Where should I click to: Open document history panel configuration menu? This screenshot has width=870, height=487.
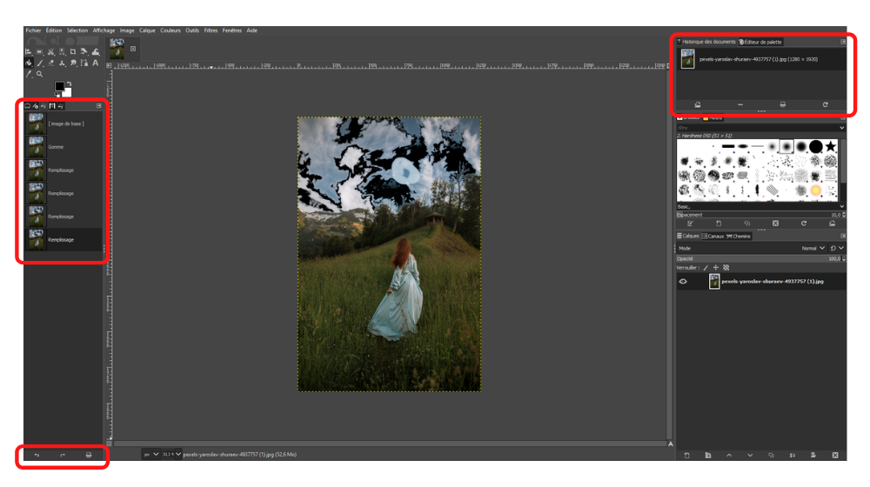pyautogui.click(x=843, y=42)
